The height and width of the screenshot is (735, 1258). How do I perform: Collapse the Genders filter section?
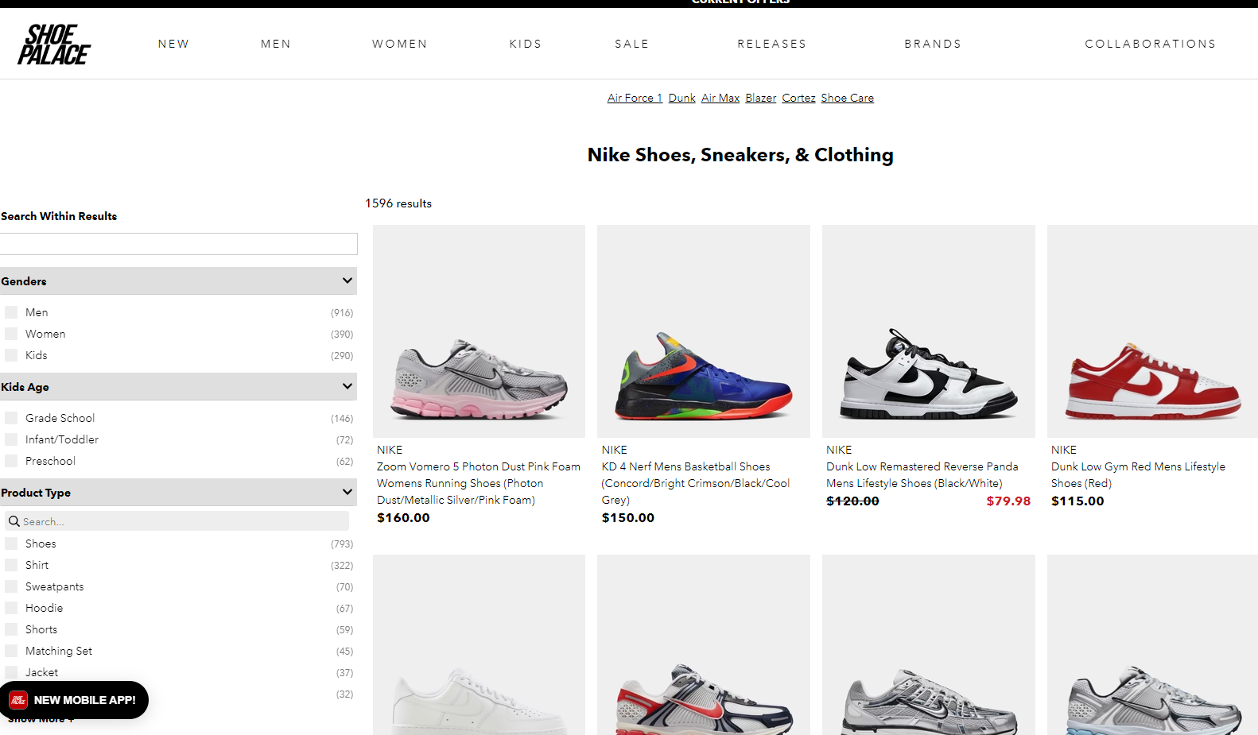click(x=347, y=280)
